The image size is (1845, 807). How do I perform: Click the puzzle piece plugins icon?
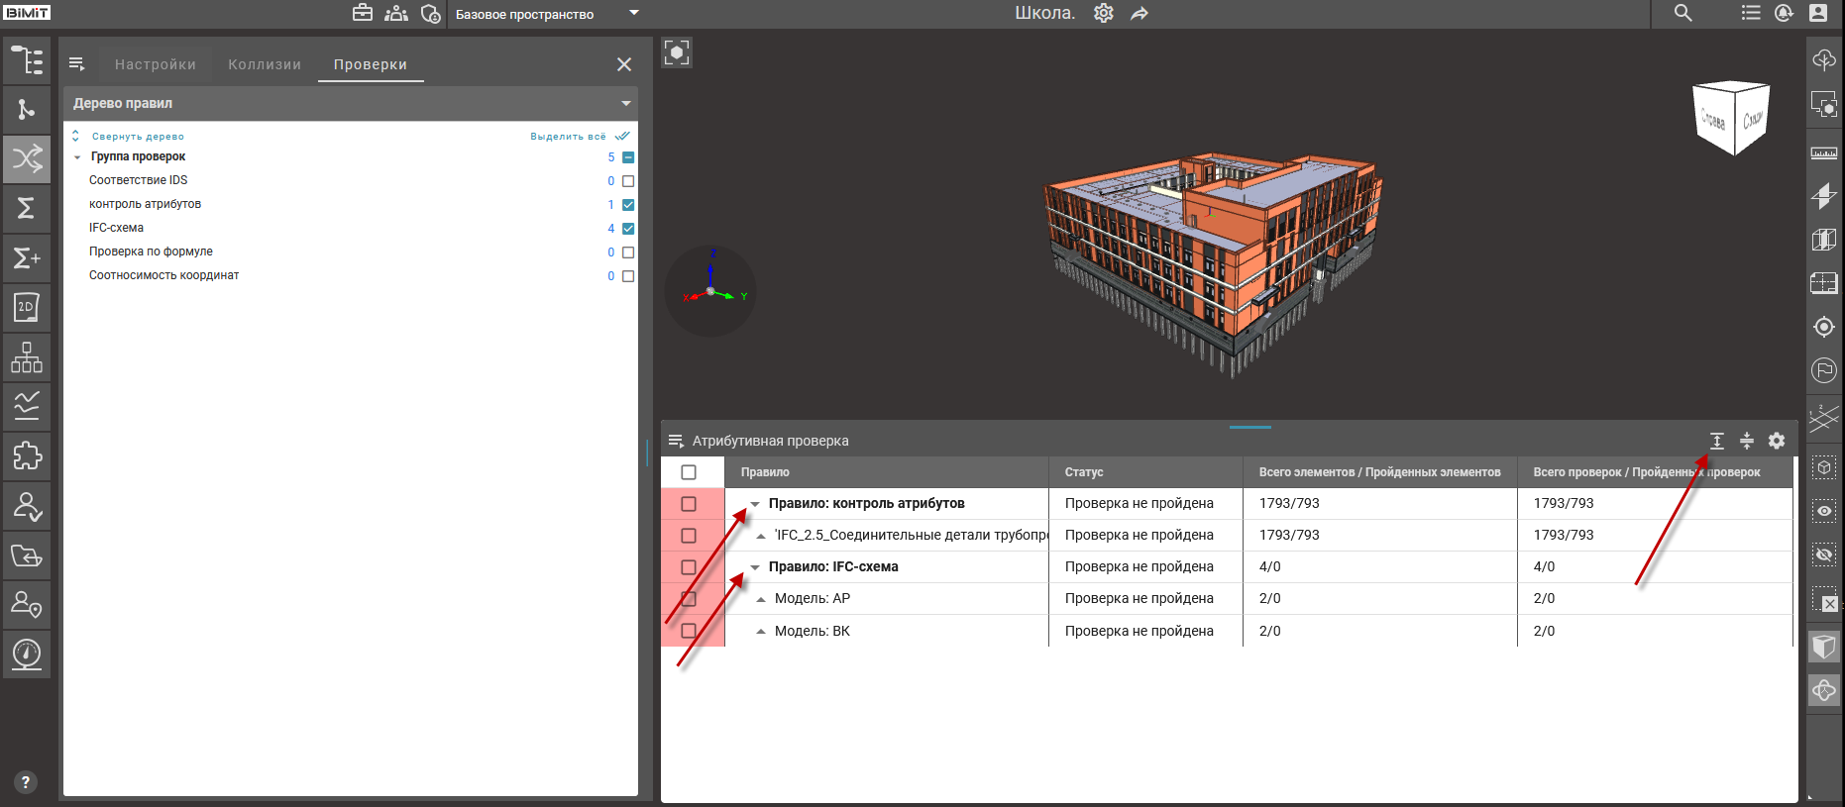point(27,455)
